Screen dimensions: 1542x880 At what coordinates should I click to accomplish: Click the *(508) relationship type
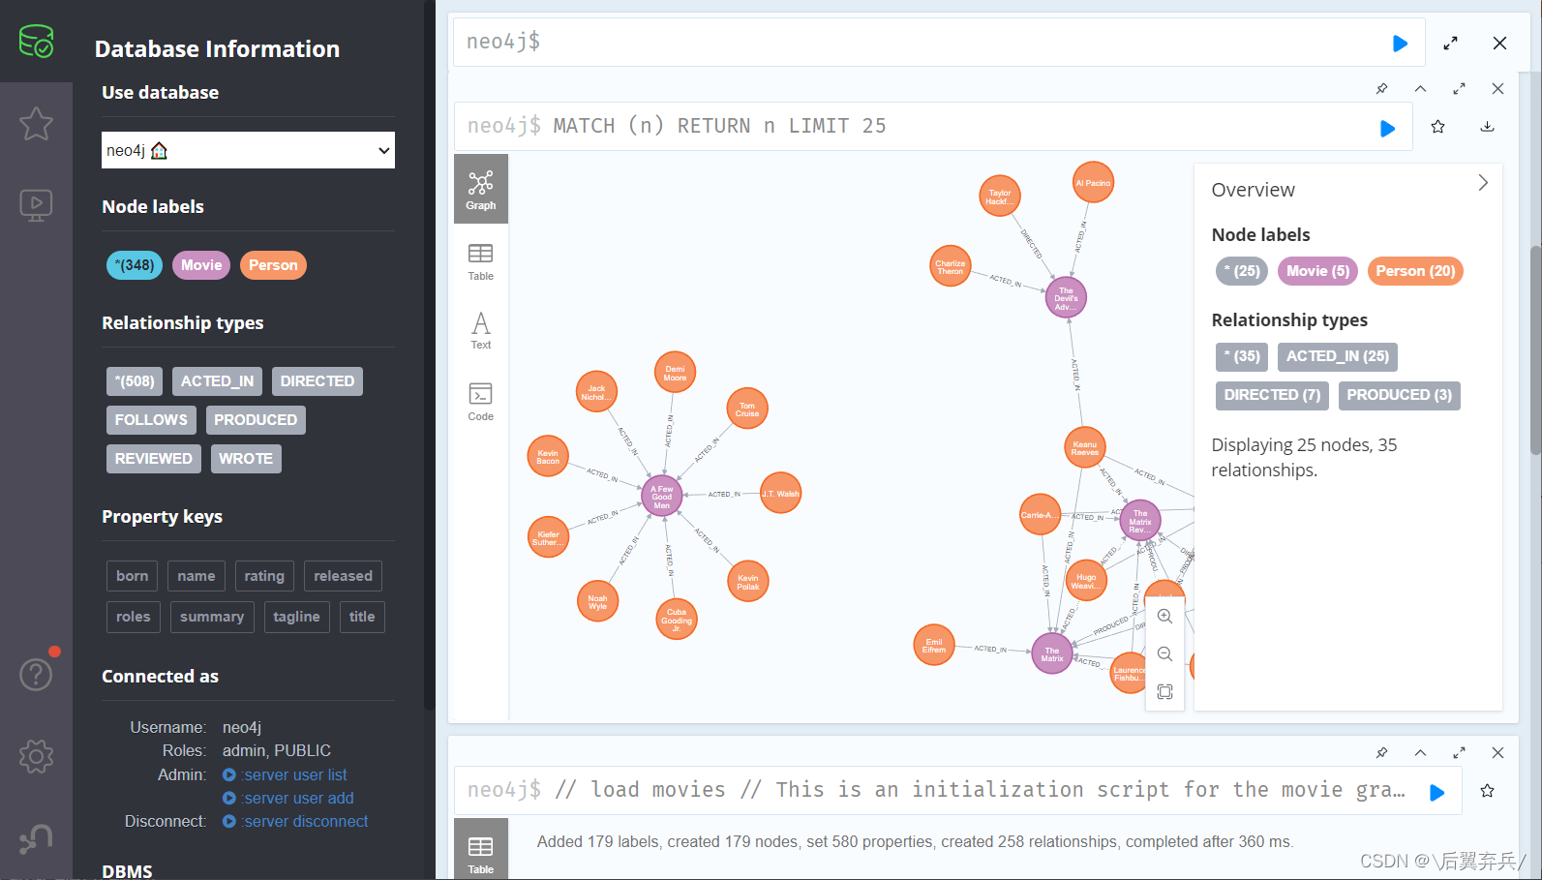pyautogui.click(x=135, y=381)
